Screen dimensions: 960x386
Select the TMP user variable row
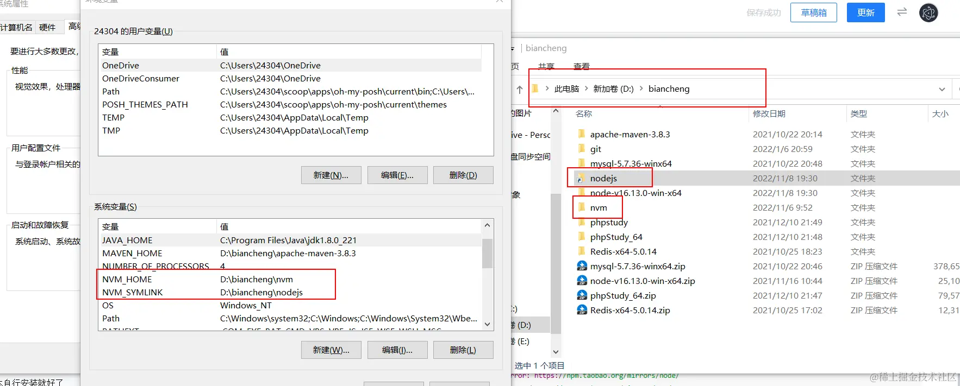(x=291, y=130)
